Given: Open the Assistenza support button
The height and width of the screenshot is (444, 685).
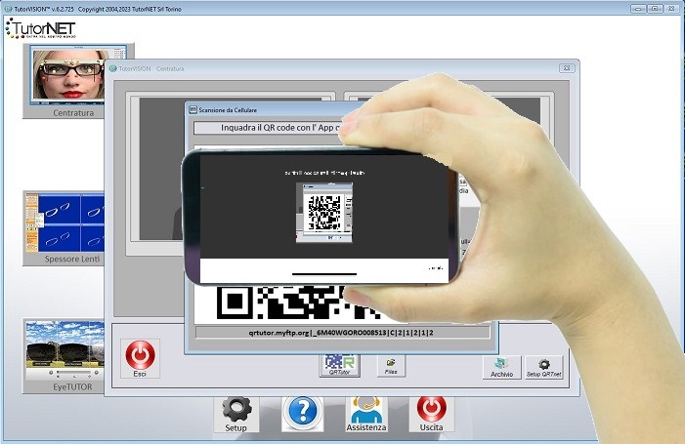Looking at the screenshot, I should pos(366,414).
